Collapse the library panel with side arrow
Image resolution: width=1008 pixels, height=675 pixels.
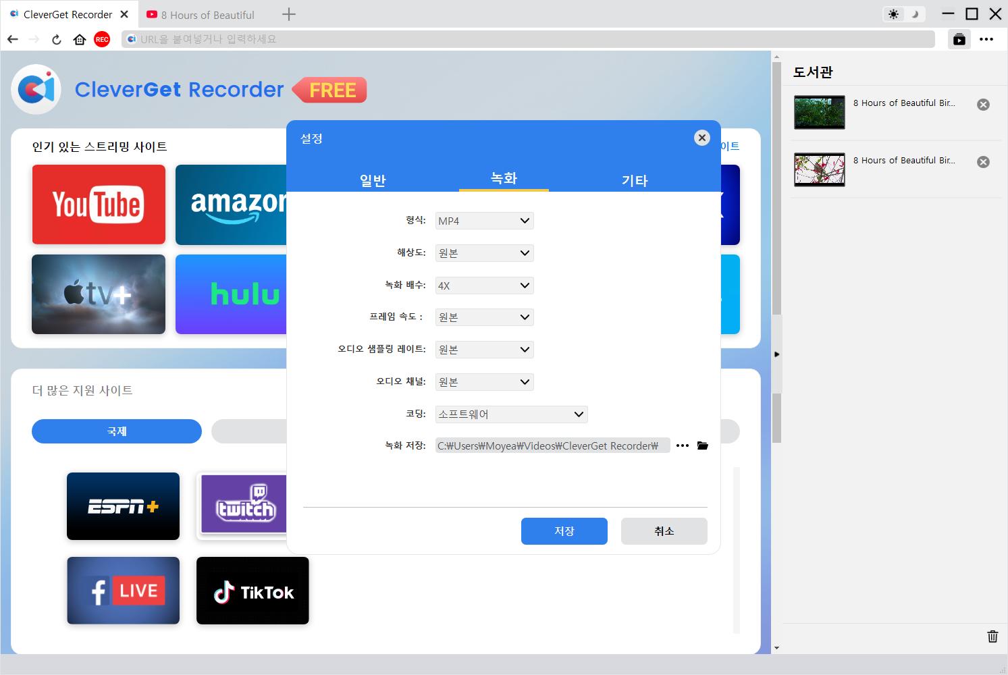[x=776, y=354]
